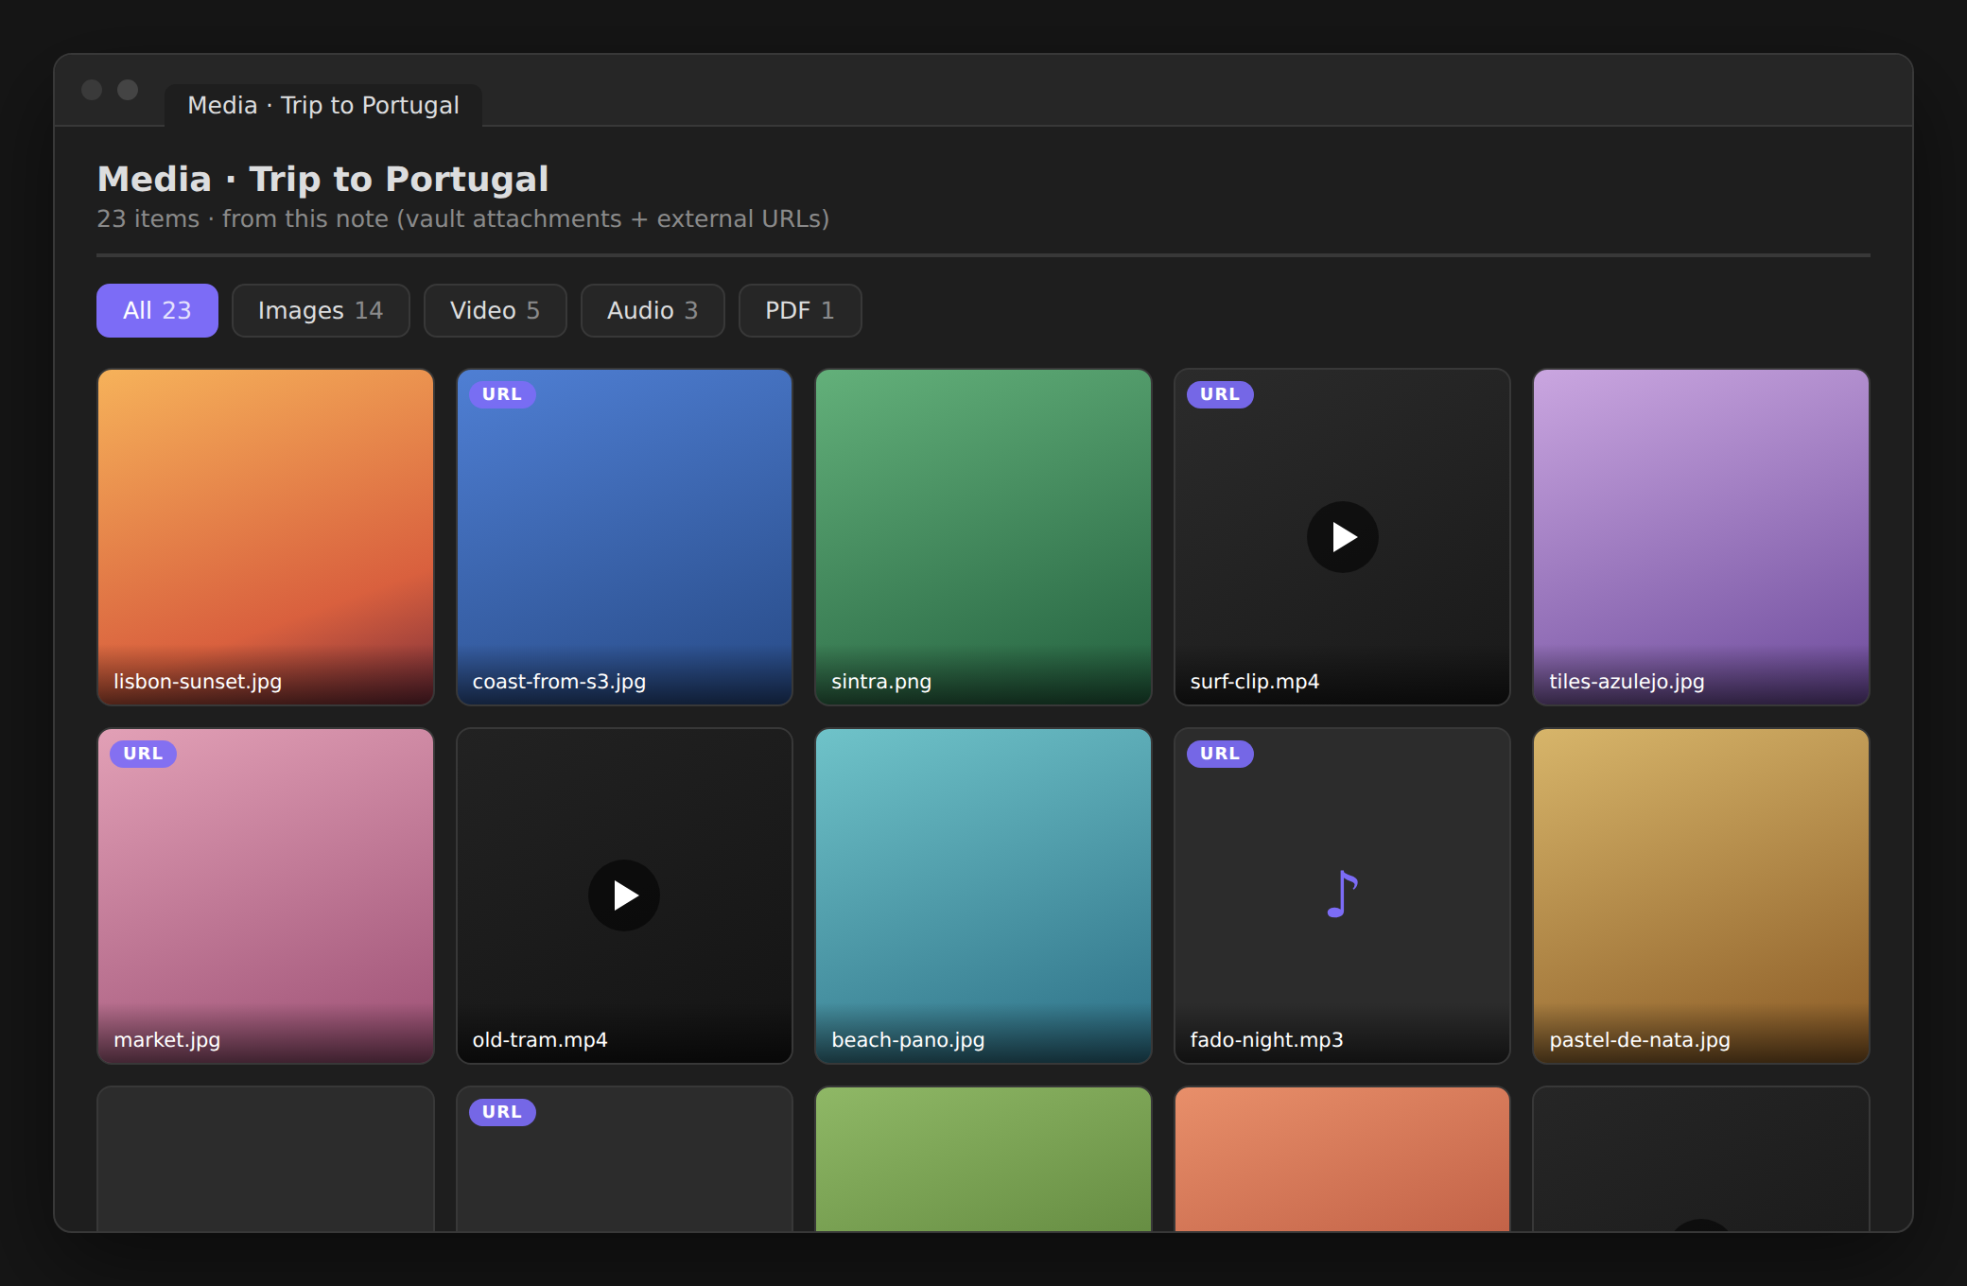Click the surf-clip.mp4 file name

click(1254, 681)
